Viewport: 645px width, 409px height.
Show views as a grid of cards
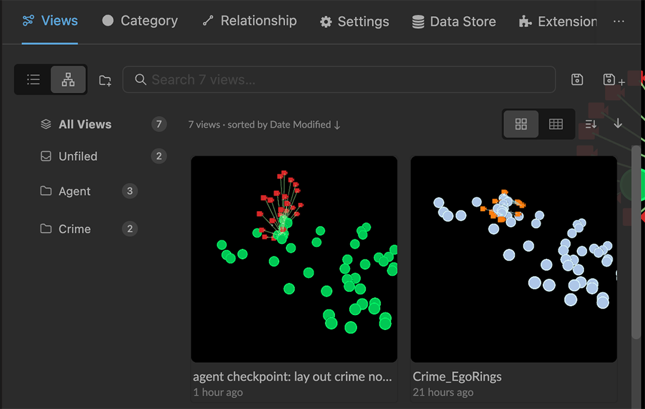521,124
